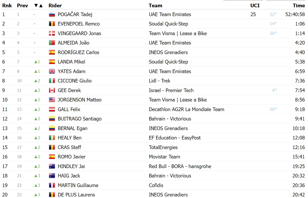Screen dimensions: 308x198
Task: Open Red Bull - BORA - hansgrohe team link
Action: [180, 166]
